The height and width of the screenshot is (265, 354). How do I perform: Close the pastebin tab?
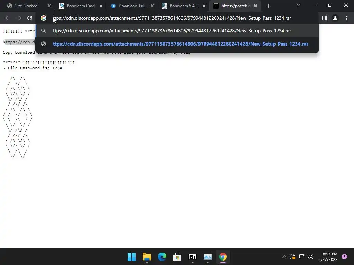tap(255, 6)
